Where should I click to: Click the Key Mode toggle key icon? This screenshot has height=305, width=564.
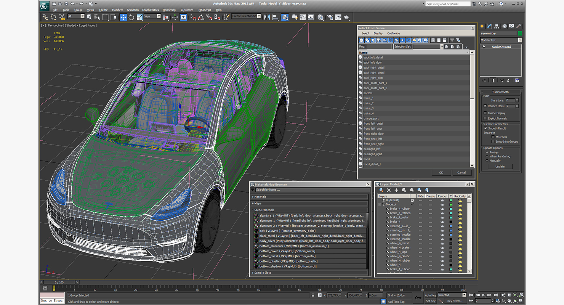pos(418,297)
